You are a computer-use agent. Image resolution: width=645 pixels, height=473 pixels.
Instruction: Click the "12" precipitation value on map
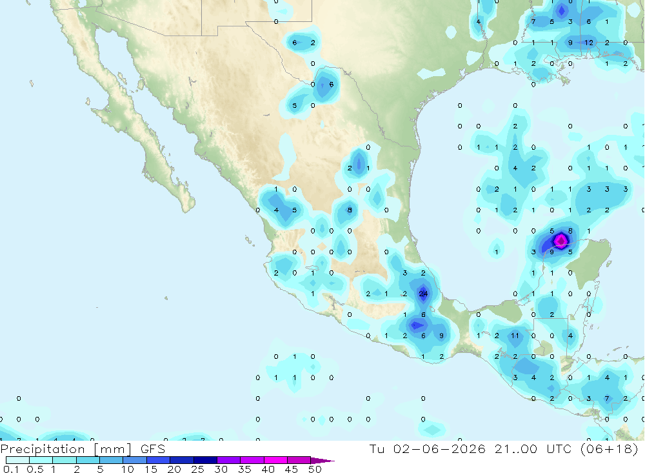point(589,43)
